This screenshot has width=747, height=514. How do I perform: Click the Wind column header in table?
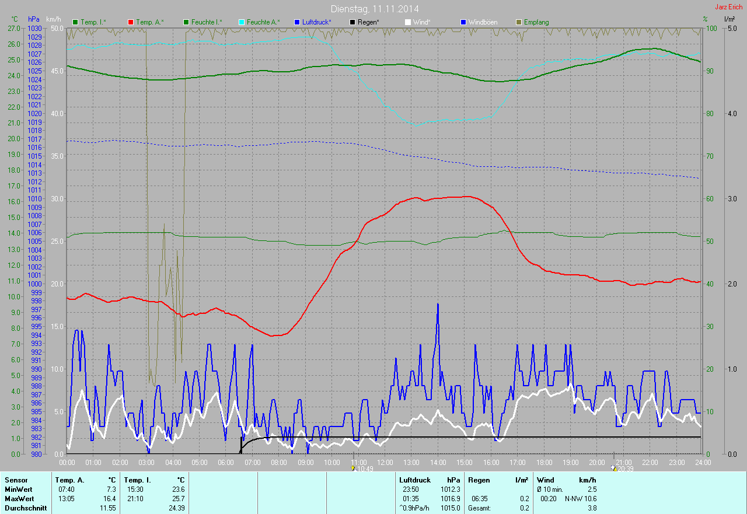(545, 480)
